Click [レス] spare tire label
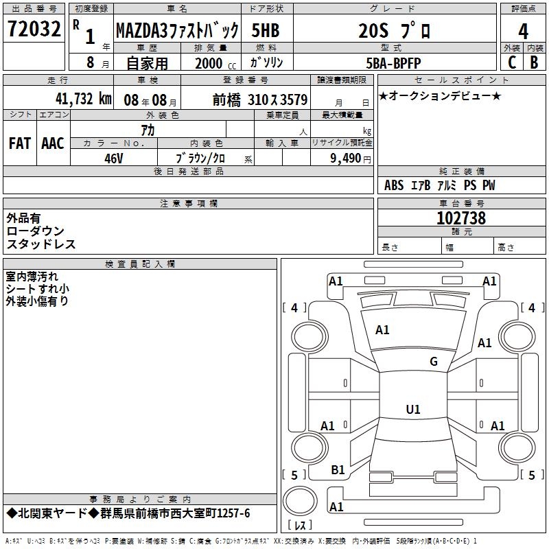The width and height of the screenshot is (549, 549). [300, 524]
